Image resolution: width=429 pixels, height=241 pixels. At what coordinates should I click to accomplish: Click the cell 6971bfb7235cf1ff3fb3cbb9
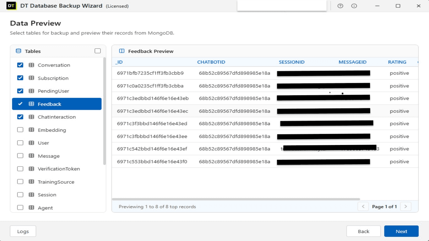pyautogui.click(x=150, y=73)
